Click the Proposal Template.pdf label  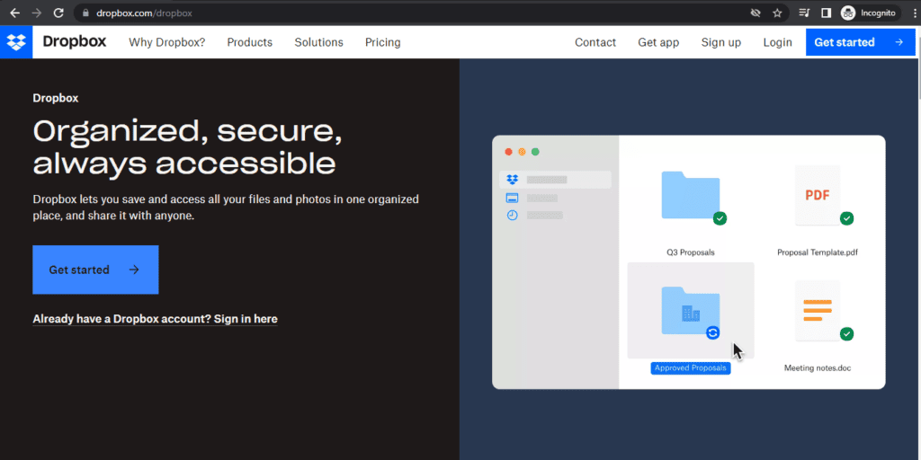[818, 252]
